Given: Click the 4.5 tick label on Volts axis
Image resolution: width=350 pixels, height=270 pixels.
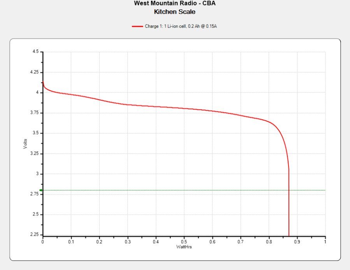Looking at the screenshot, I should 36,52.
